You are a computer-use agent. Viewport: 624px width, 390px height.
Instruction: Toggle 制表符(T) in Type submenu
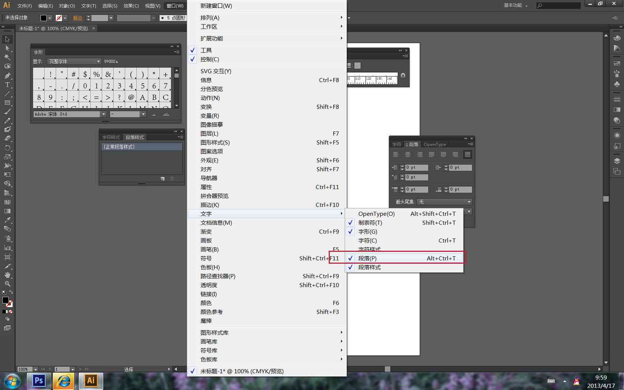(x=404, y=222)
